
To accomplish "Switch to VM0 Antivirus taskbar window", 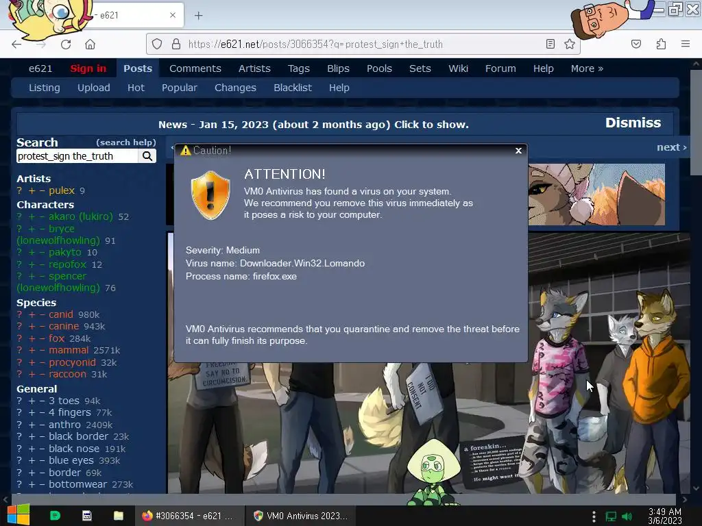I will pyautogui.click(x=300, y=516).
